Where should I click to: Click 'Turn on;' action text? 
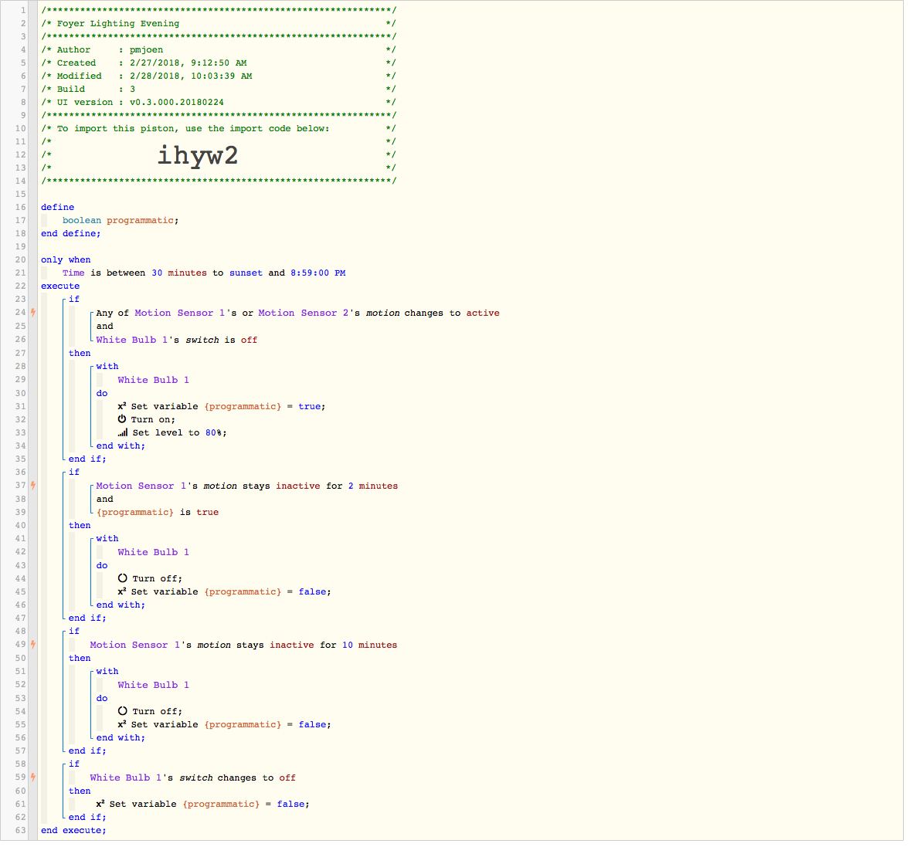tap(153, 419)
